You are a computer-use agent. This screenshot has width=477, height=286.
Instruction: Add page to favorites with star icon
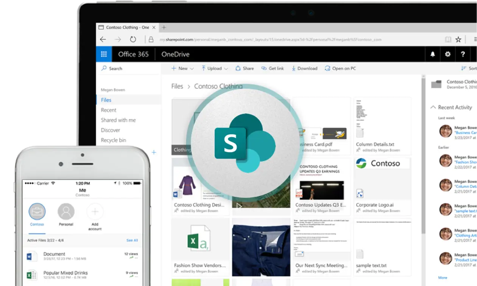coord(458,39)
